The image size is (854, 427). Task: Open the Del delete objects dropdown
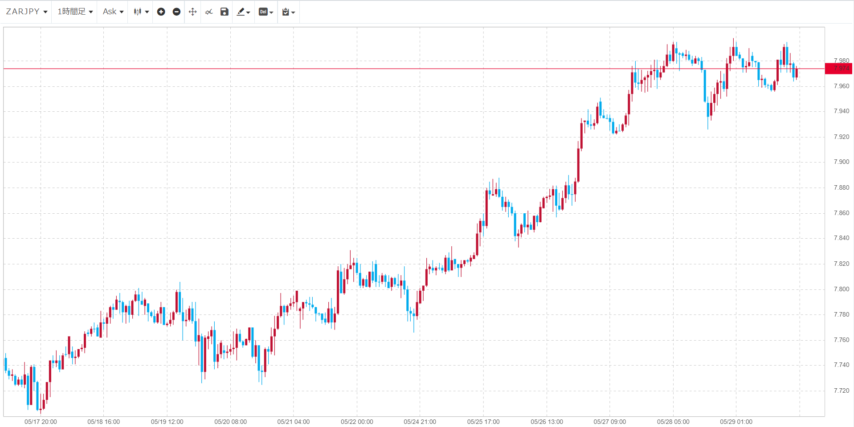tap(266, 12)
